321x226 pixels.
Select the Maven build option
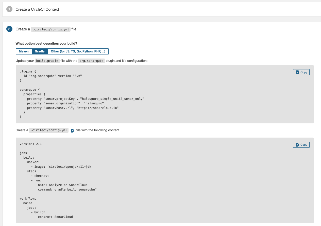tap(24, 51)
